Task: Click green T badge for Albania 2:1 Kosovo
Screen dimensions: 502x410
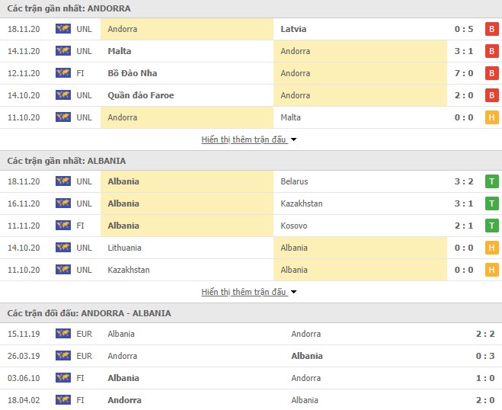Action: 492,226
